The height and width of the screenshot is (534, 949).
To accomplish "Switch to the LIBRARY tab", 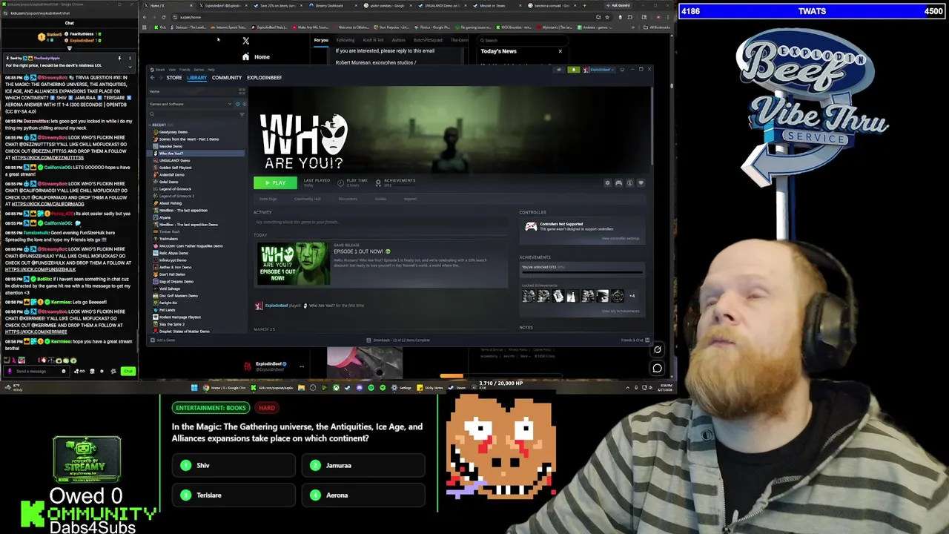I will click(x=197, y=77).
